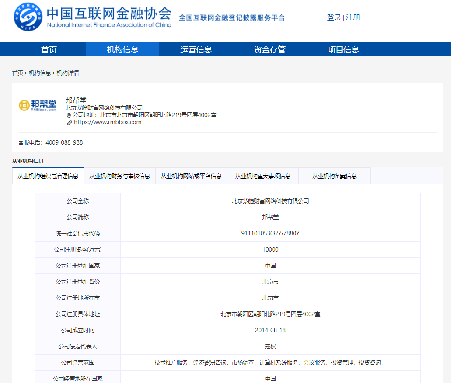Click the legal representative name 寇权
This screenshot has width=451, height=383.
(x=270, y=346)
